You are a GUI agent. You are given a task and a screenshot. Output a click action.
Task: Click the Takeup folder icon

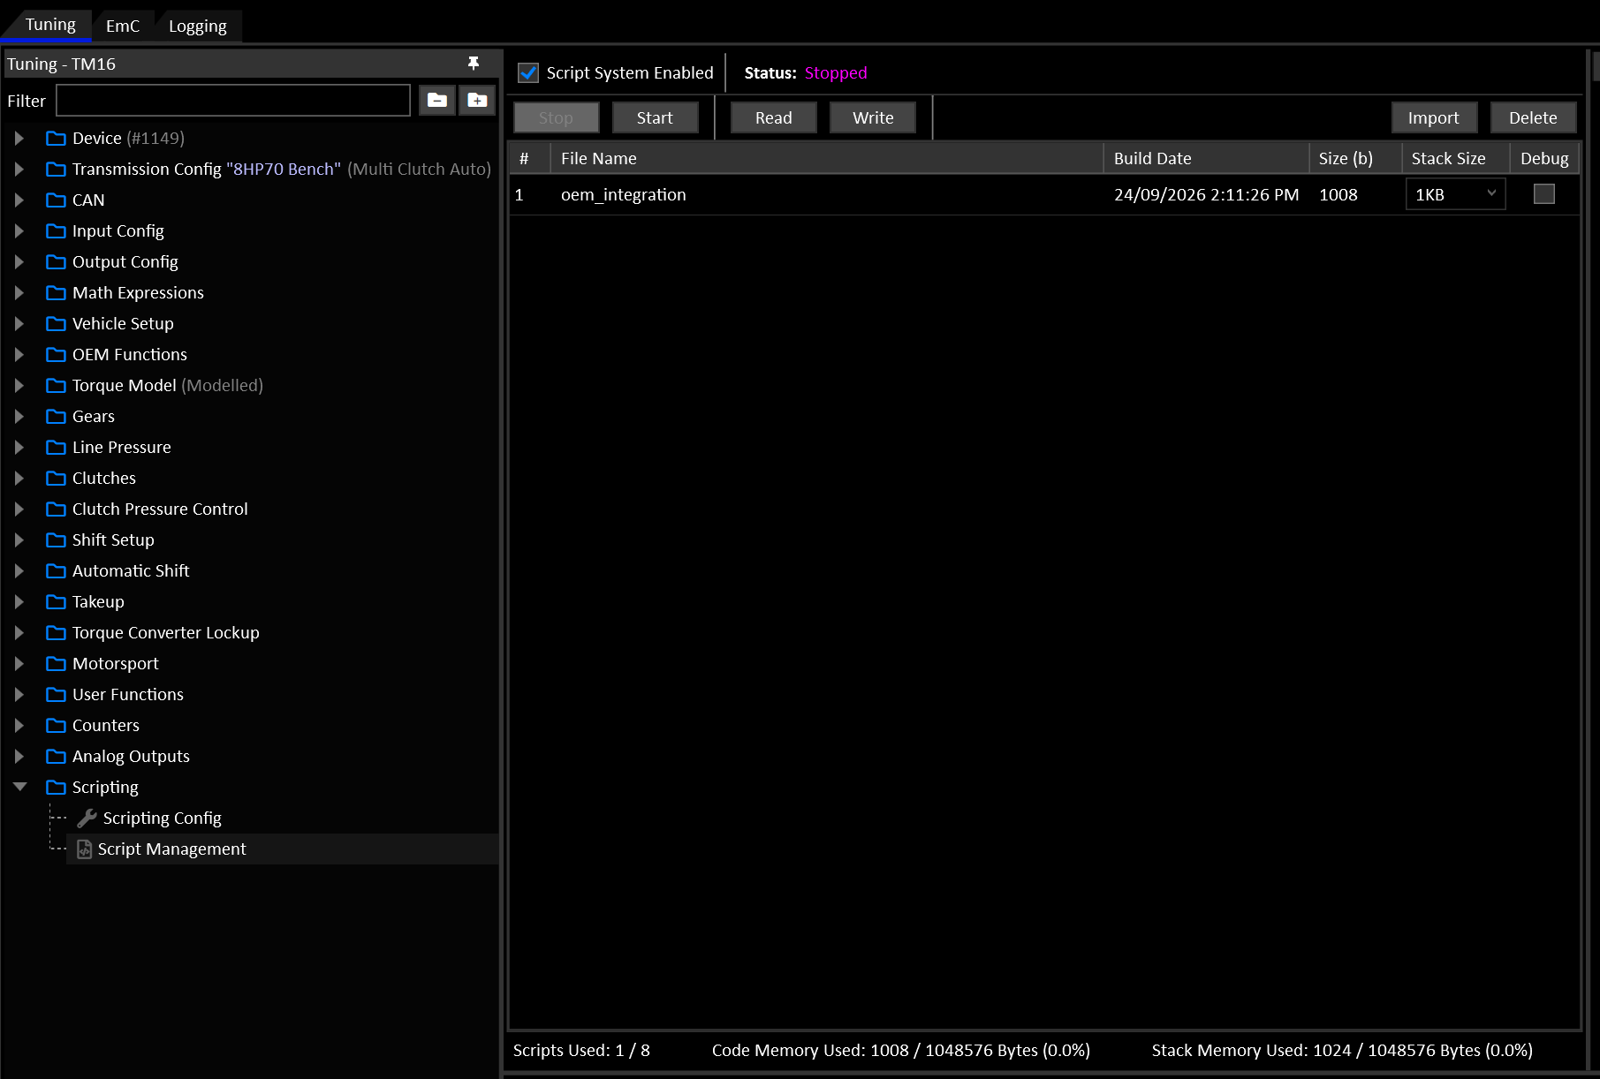click(56, 601)
